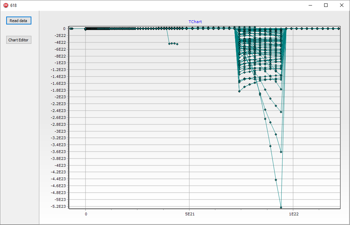
Task: Maximize the 618 window
Action: point(326,6)
